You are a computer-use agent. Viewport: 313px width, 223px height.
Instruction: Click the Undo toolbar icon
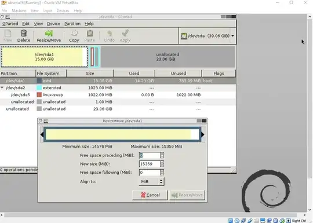(x=110, y=34)
